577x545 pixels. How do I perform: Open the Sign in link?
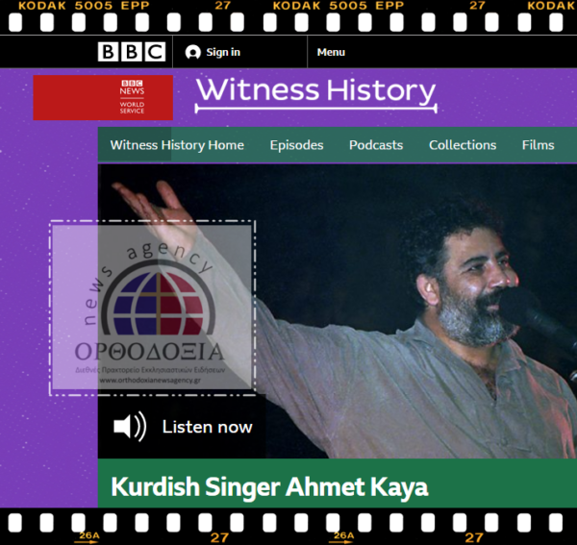point(223,52)
